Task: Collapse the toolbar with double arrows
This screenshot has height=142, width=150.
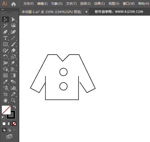Action: pos(3,9)
